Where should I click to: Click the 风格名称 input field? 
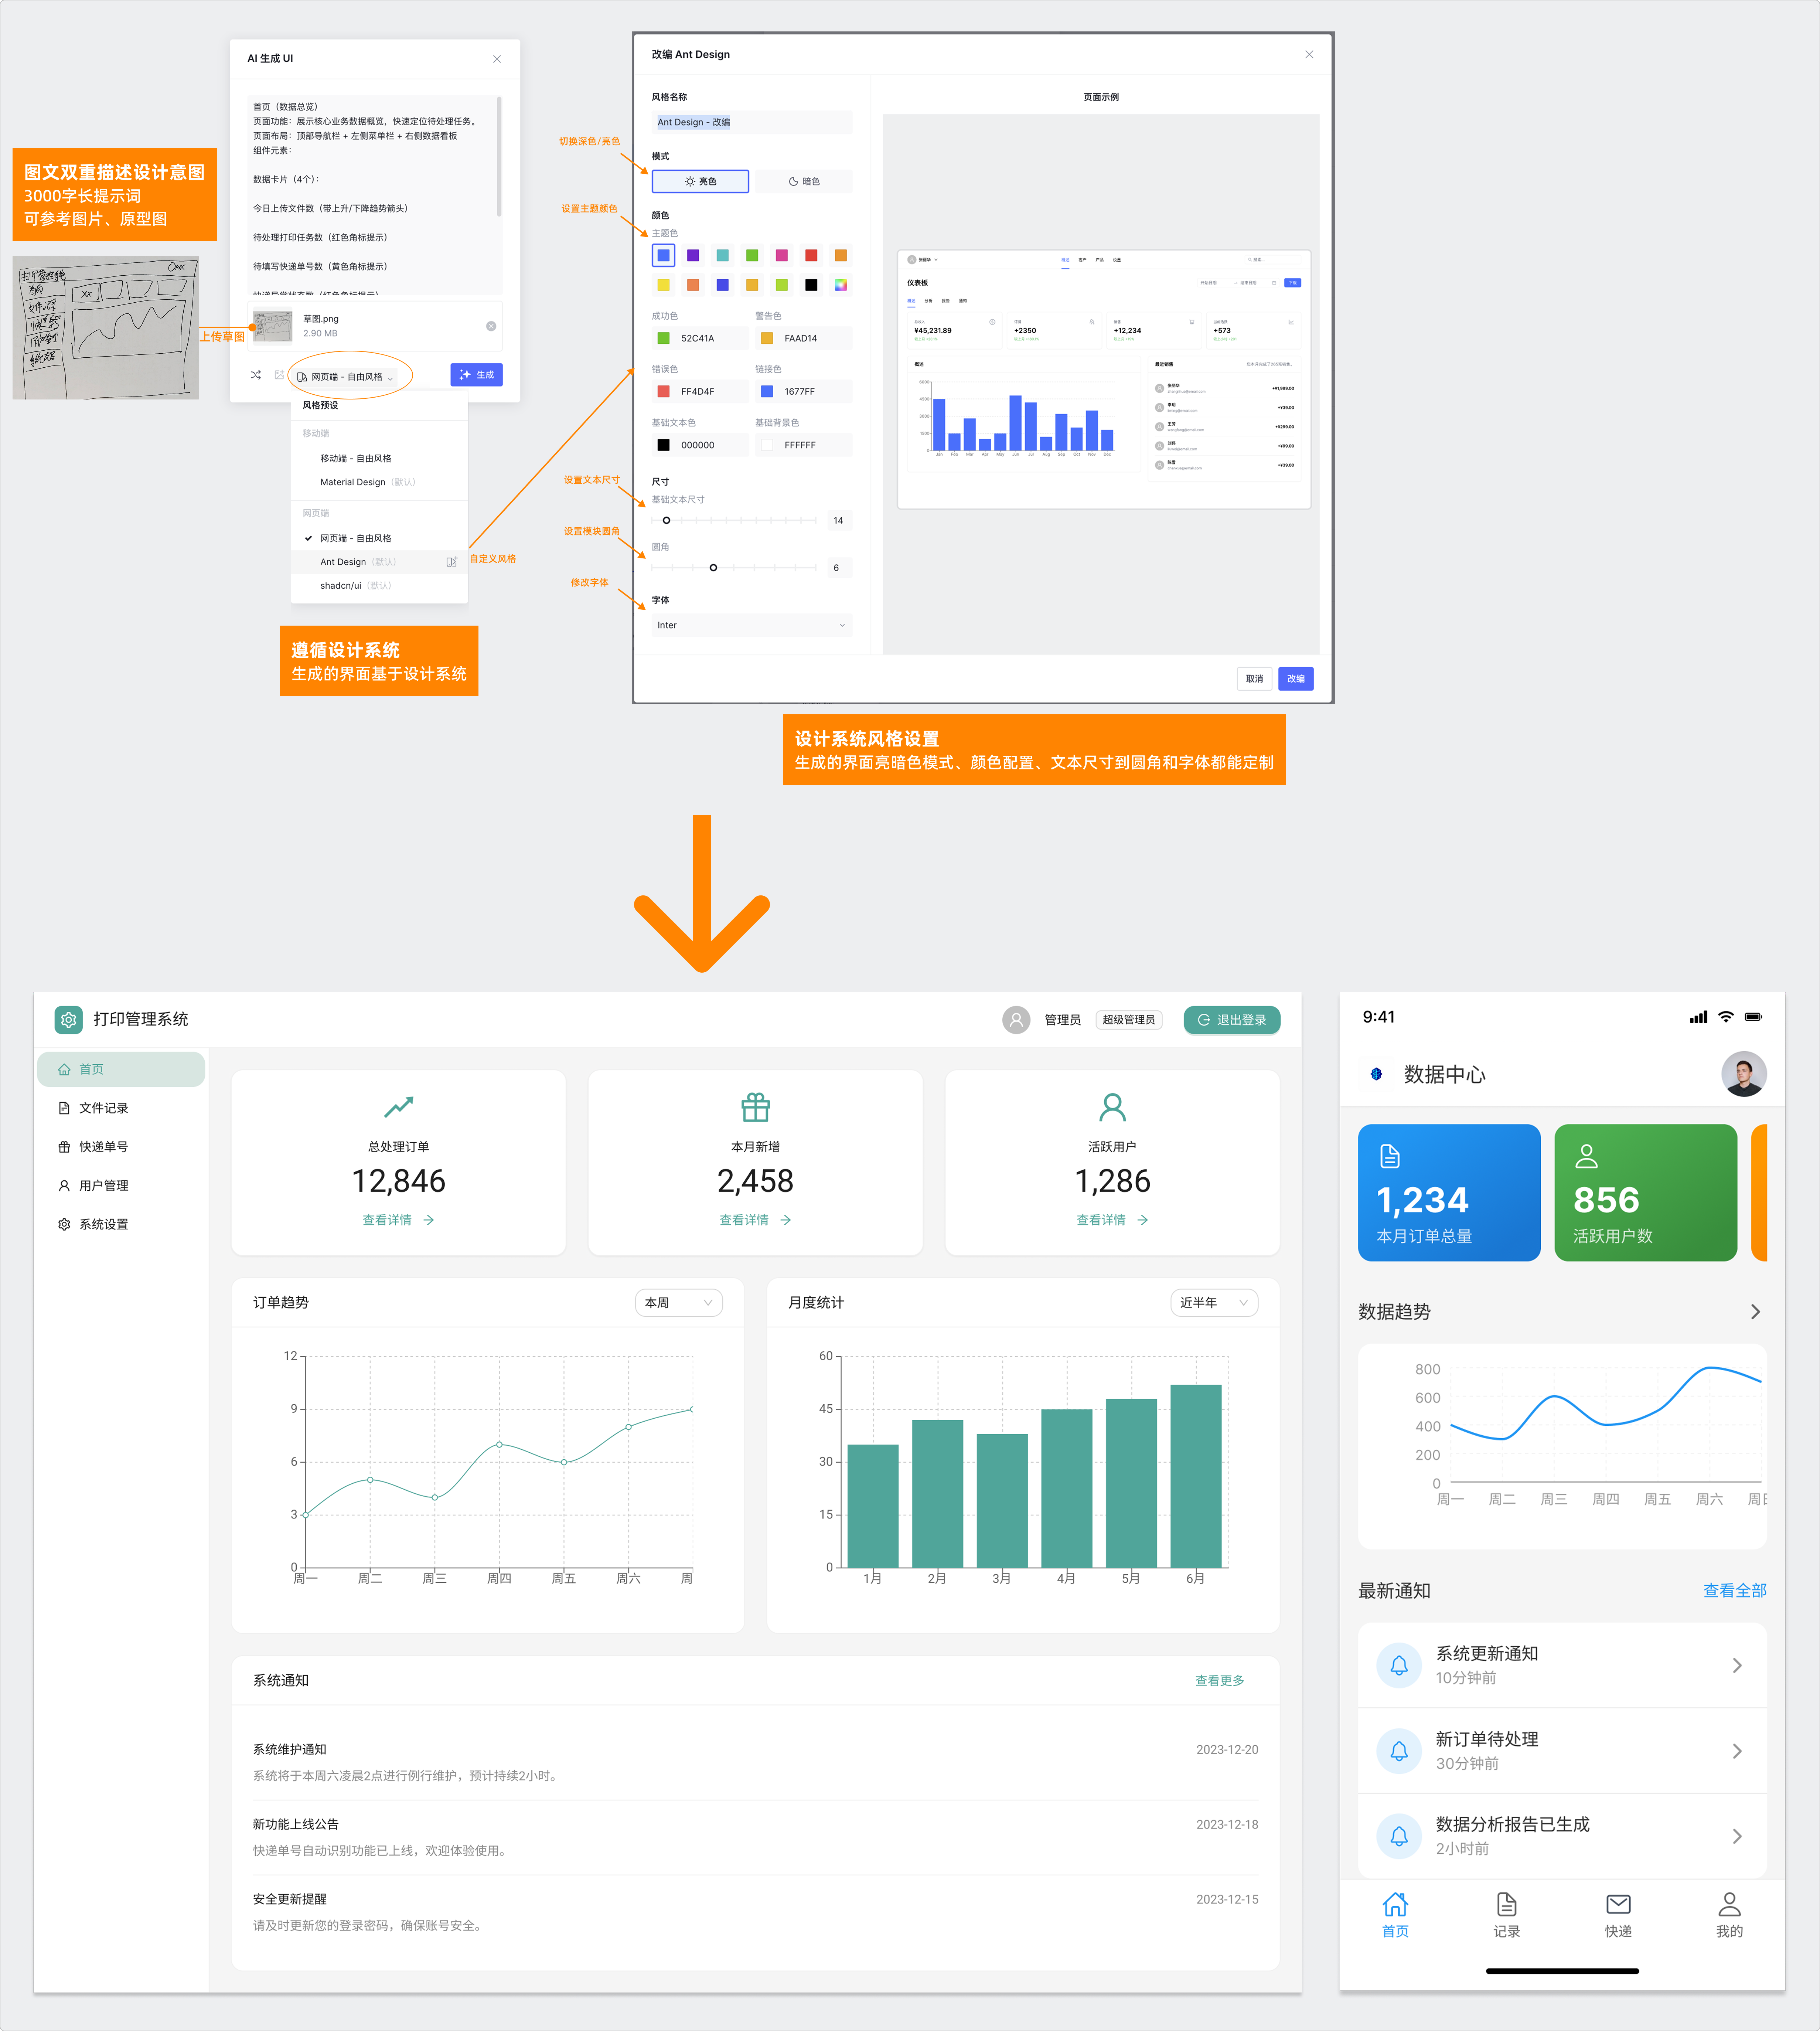[751, 122]
